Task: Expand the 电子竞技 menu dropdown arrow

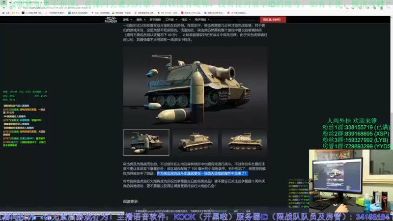Action: pos(208,20)
